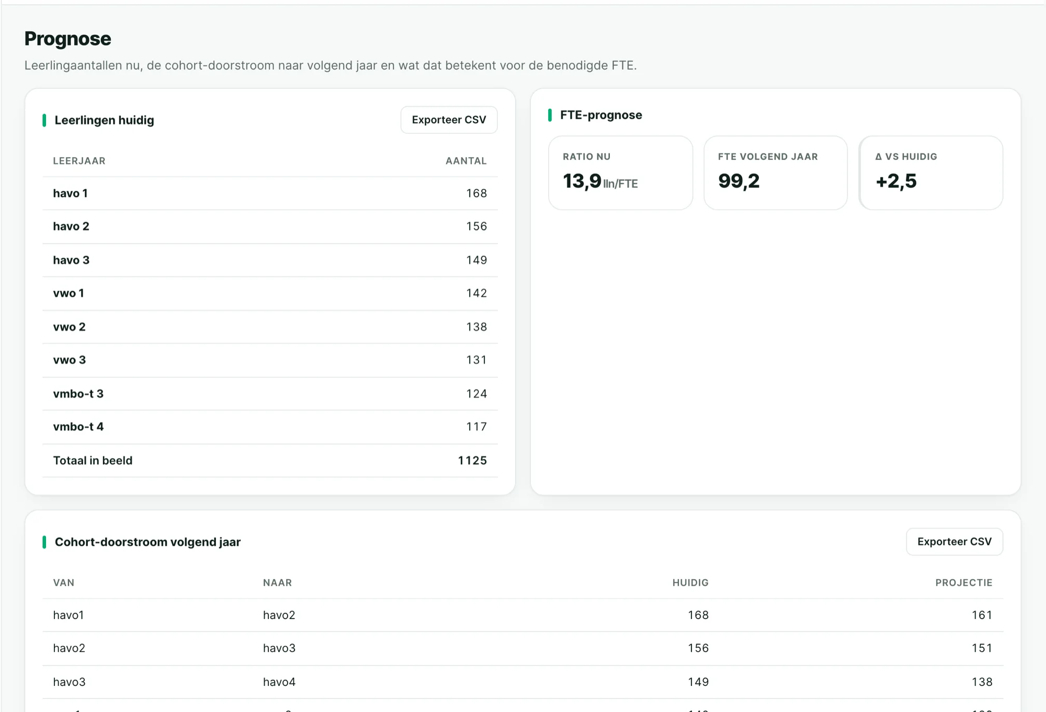Click the NAAR column header
This screenshot has height=712, width=1046.
pos(278,583)
